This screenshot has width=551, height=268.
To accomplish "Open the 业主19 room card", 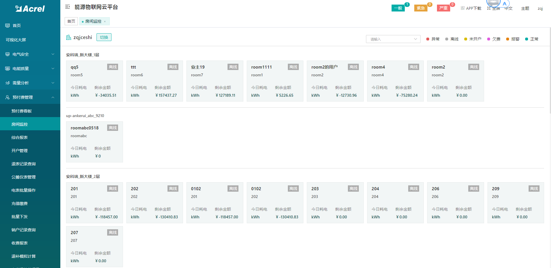I will [215, 81].
